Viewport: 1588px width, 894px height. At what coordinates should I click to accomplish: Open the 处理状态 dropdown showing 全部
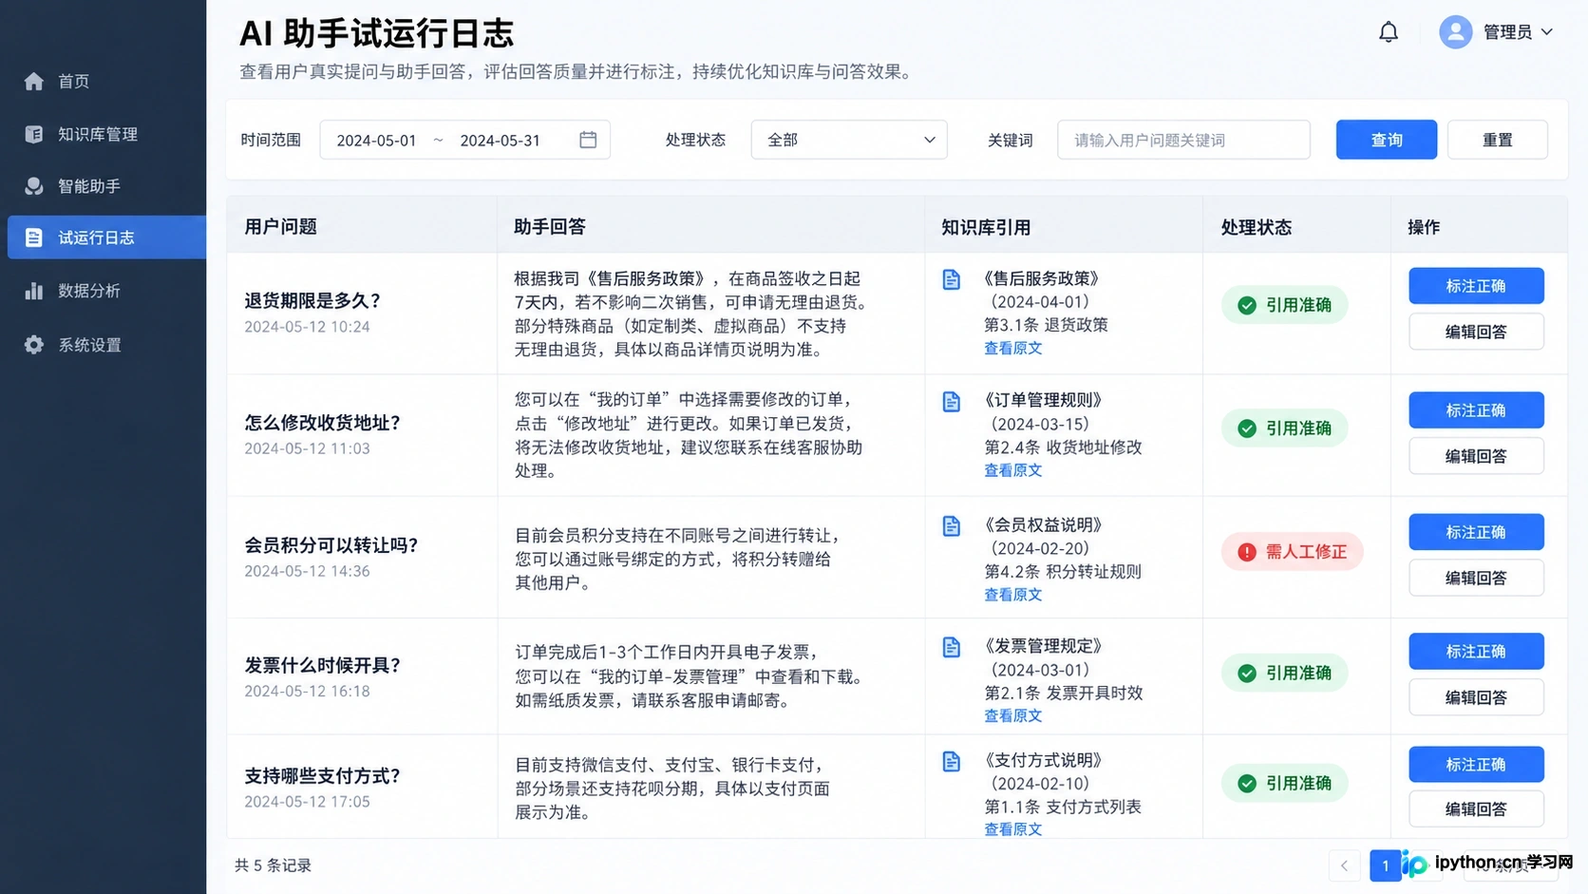[x=849, y=140]
